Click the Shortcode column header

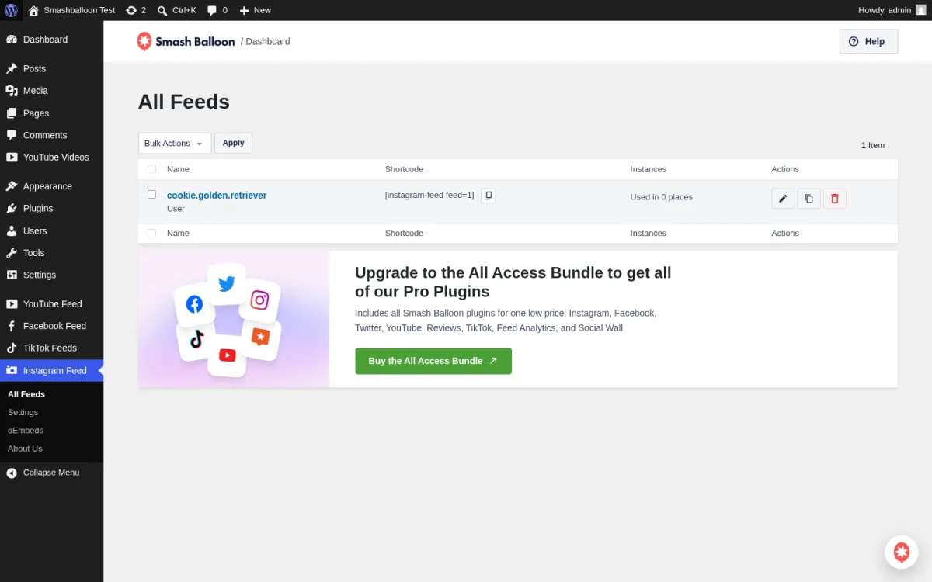[404, 169]
